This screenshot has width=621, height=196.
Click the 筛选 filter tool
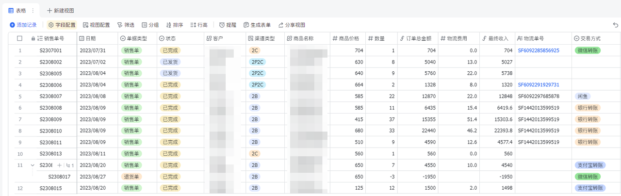click(126, 25)
